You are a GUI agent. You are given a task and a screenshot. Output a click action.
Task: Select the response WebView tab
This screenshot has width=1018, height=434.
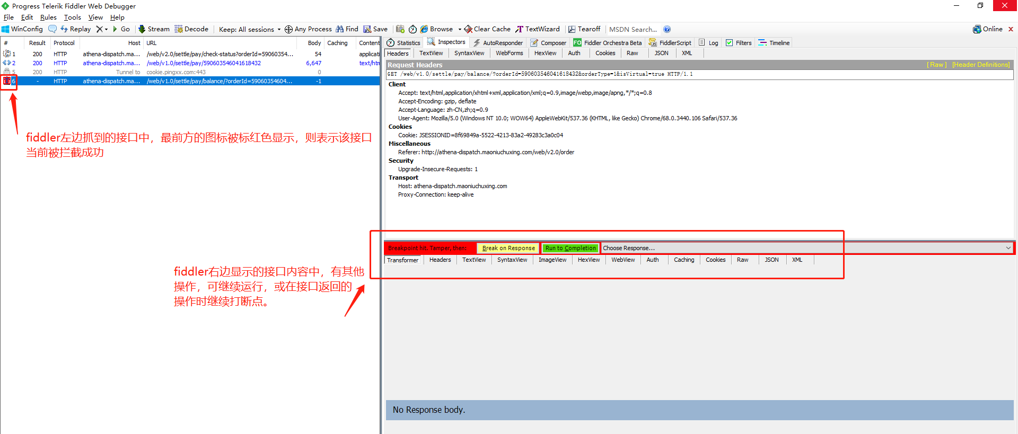coord(623,260)
